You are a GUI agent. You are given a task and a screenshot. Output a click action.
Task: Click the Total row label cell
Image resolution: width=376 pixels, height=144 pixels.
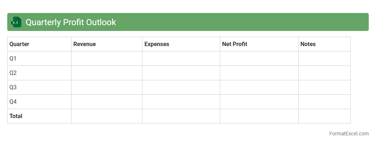pos(39,116)
